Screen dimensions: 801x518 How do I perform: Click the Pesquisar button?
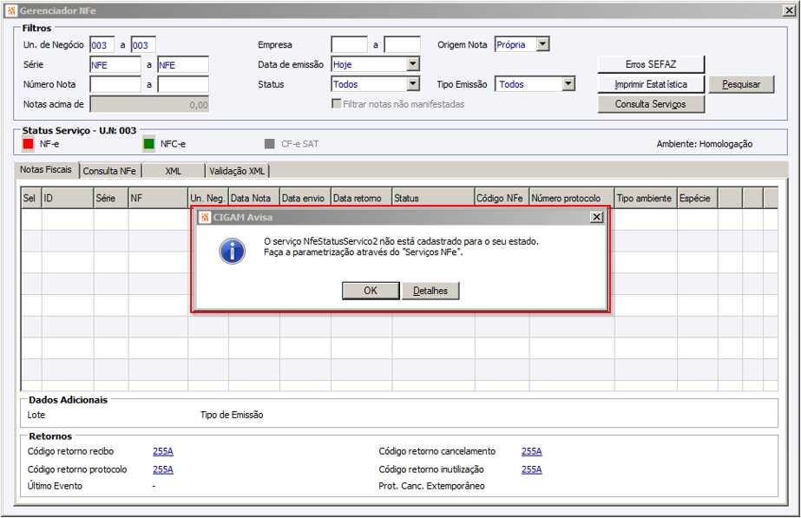(741, 84)
